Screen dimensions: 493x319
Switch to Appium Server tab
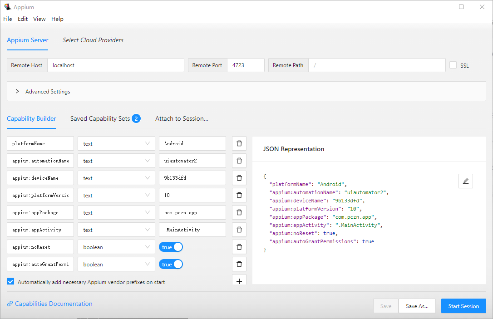pyautogui.click(x=28, y=40)
